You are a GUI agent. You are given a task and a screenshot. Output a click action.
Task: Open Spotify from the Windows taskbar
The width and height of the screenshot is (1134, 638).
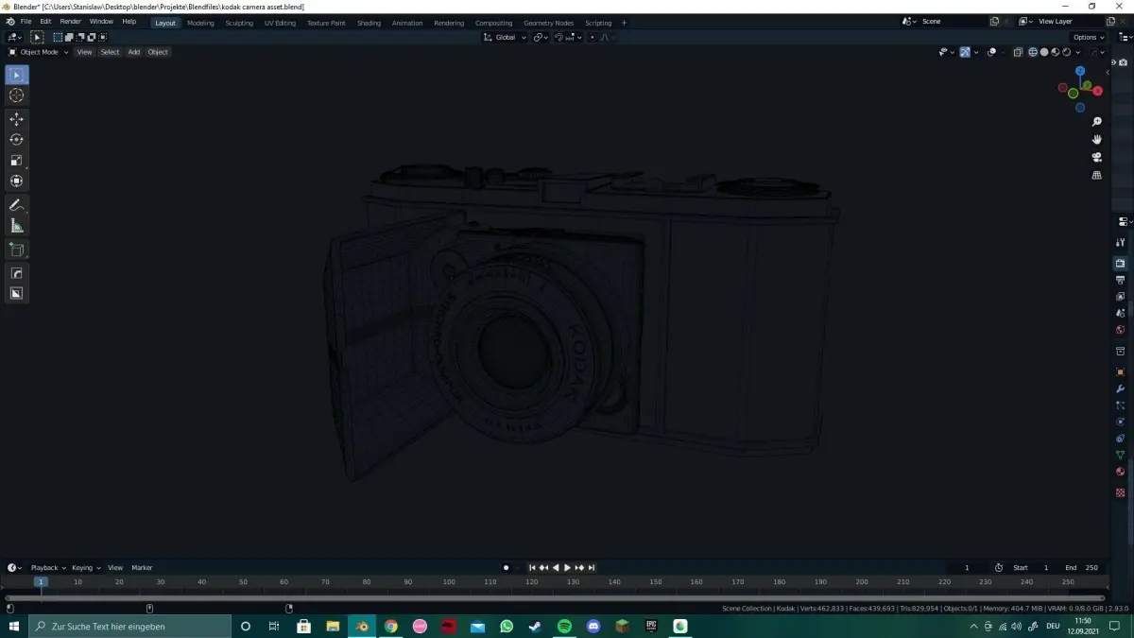pyautogui.click(x=564, y=626)
